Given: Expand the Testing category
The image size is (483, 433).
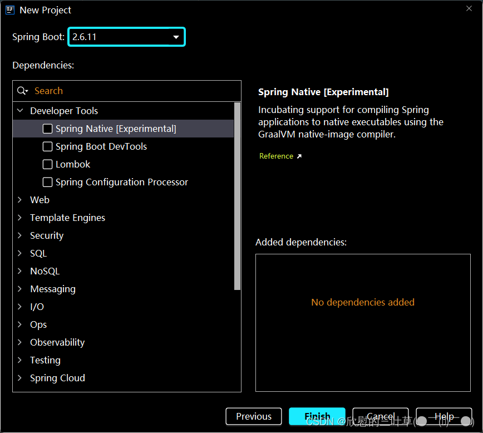Looking at the screenshot, I should coord(19,360).
